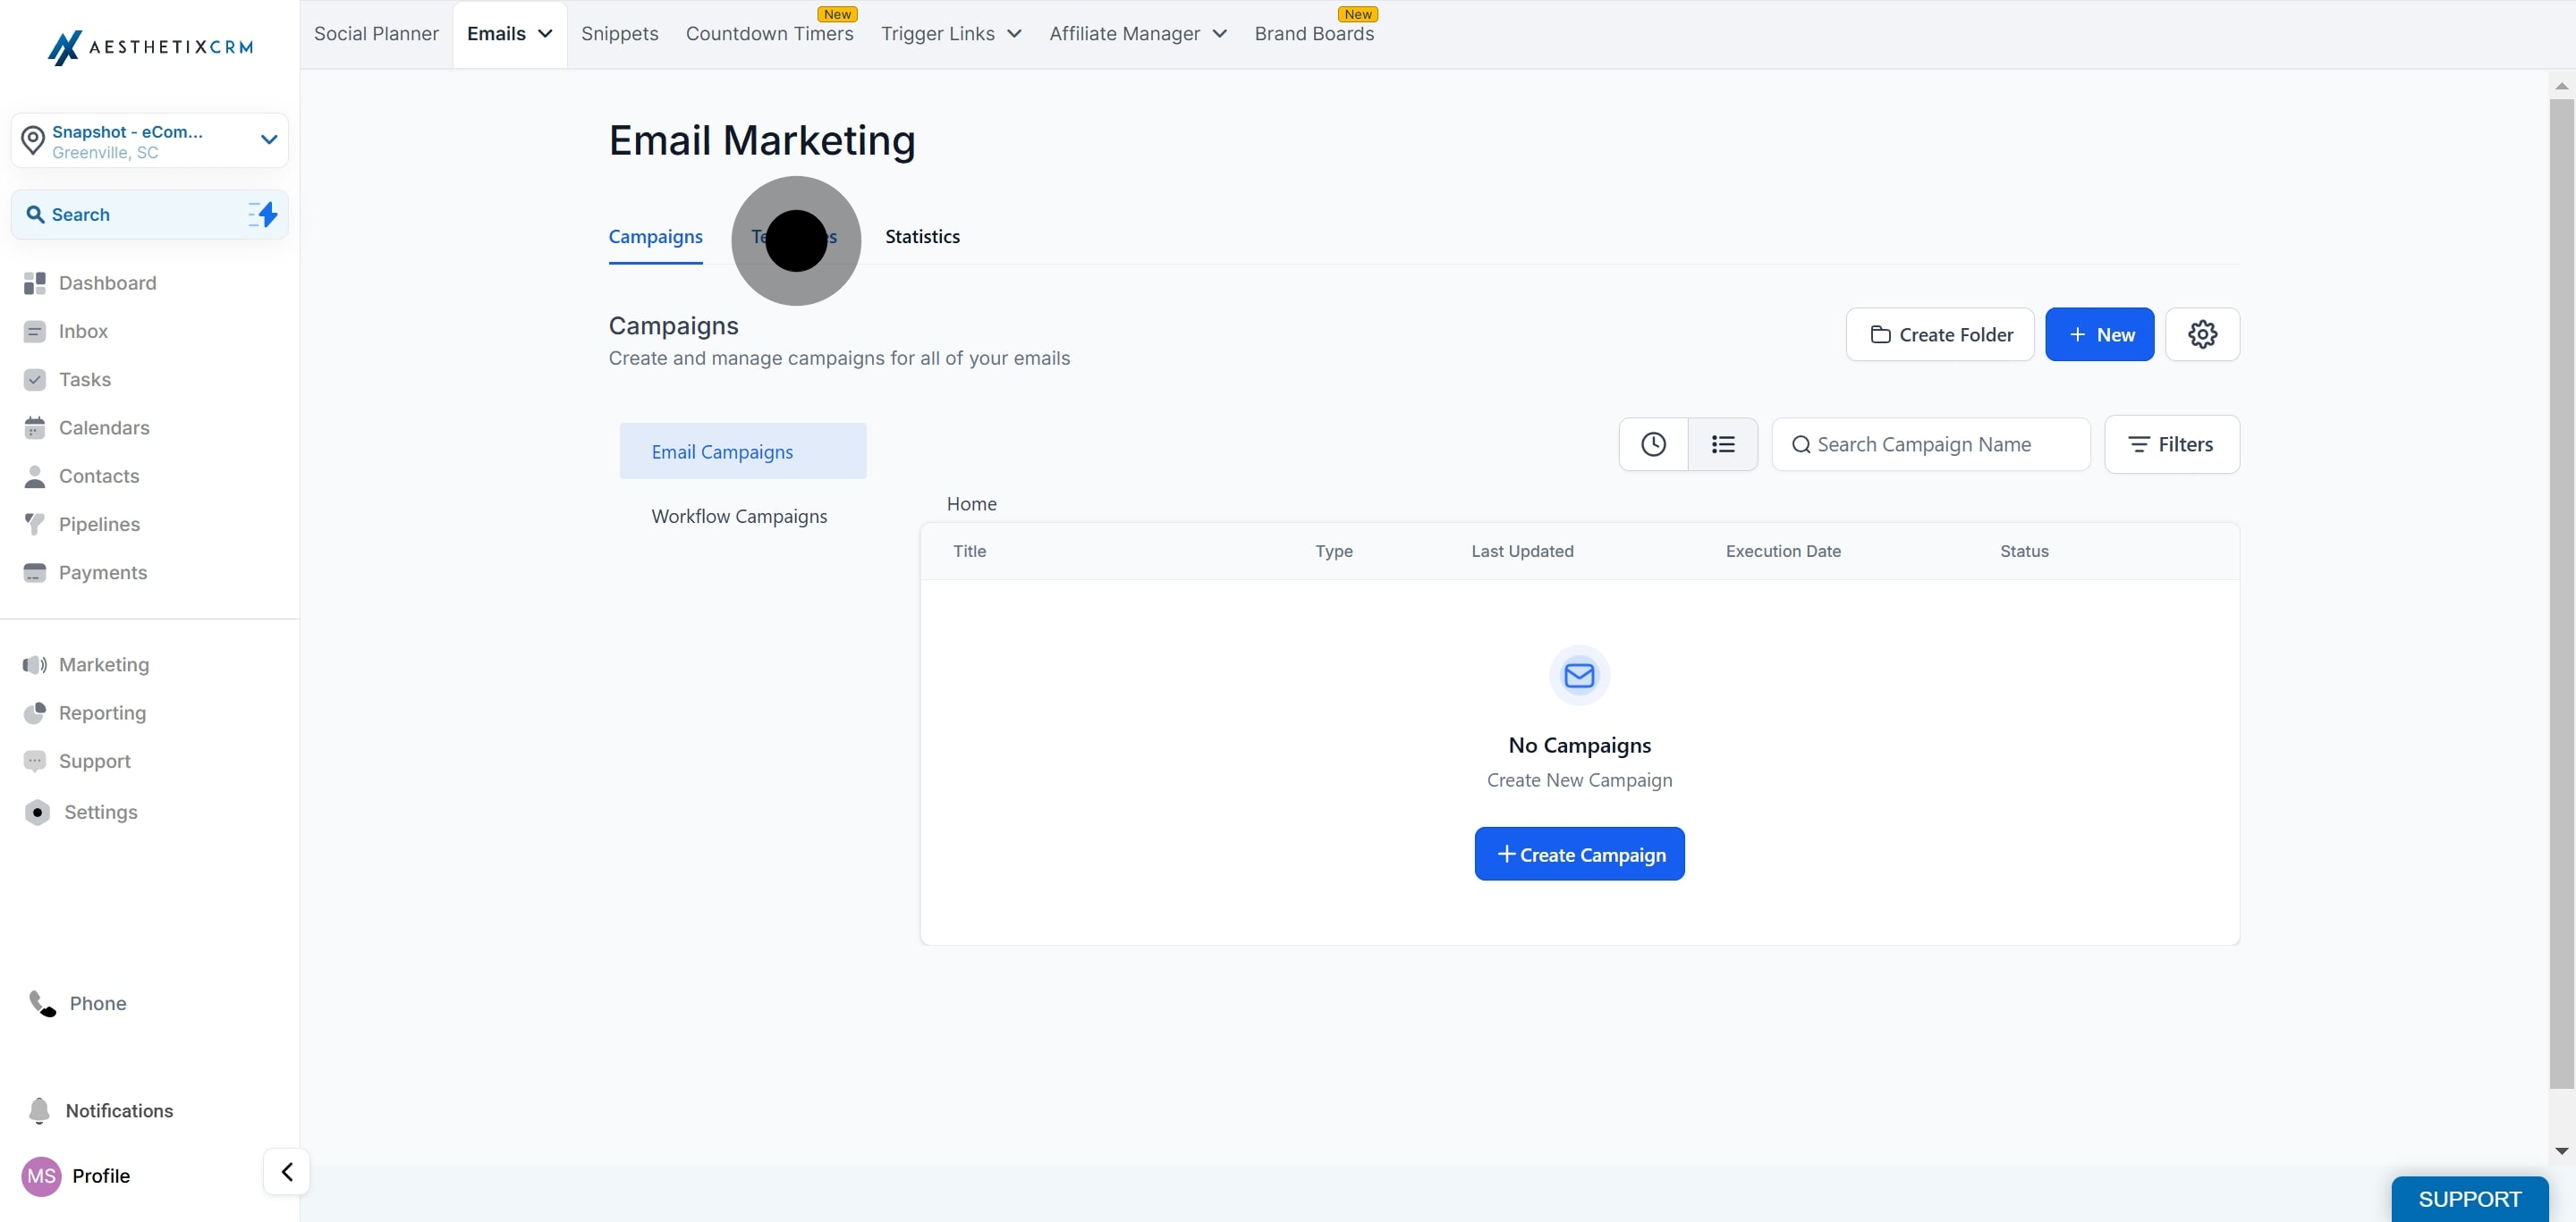Switch to the list view icon
2576x1222 pixels.
point(1722,444)
